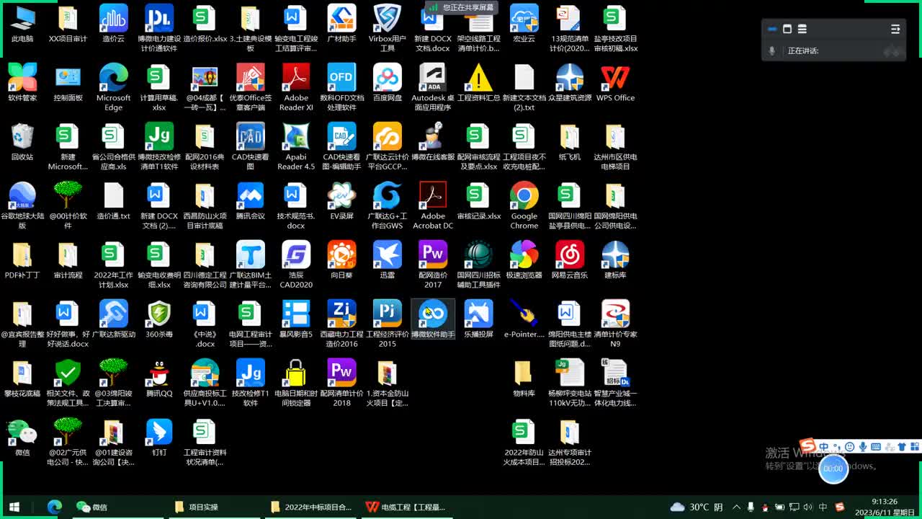The height and width of the screenshot is (519, 922).
Task: Open the Sogou toolbar soft keyboard
Action: (876, 447)
